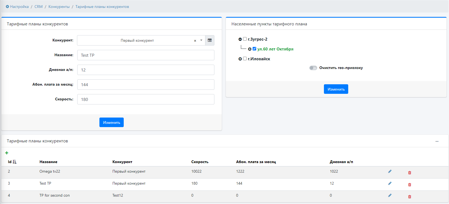Delete the Test TP tariff row
The height and width of the screenshot is (204, 449).
coord(409,185)
